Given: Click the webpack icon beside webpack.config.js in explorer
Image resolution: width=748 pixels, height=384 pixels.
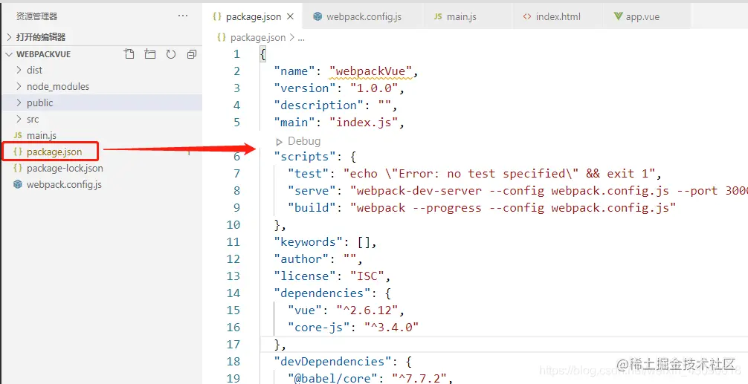Looking at the screenshot, I should (x=18, y=184).
